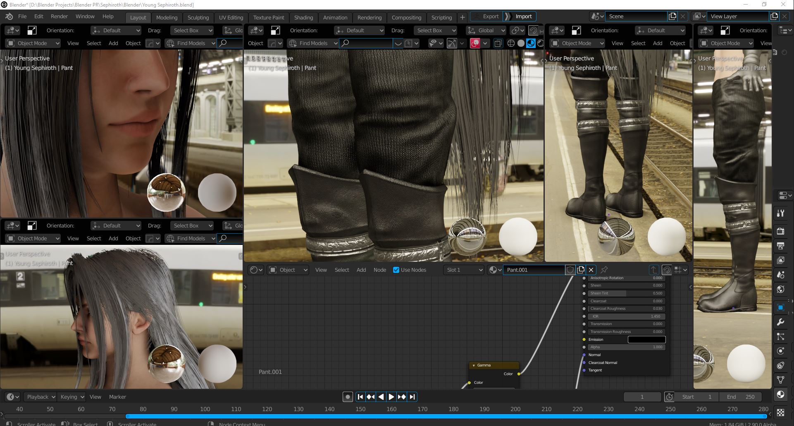Viewport: 794px width, 426px height.
Task: Add new view layer button
Action: (x=774, y=16)
